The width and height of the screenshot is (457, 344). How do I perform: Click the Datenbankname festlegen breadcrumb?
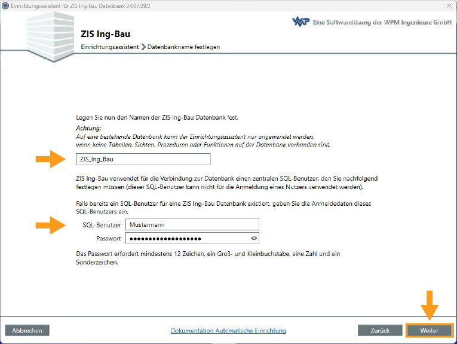[183, 47]
